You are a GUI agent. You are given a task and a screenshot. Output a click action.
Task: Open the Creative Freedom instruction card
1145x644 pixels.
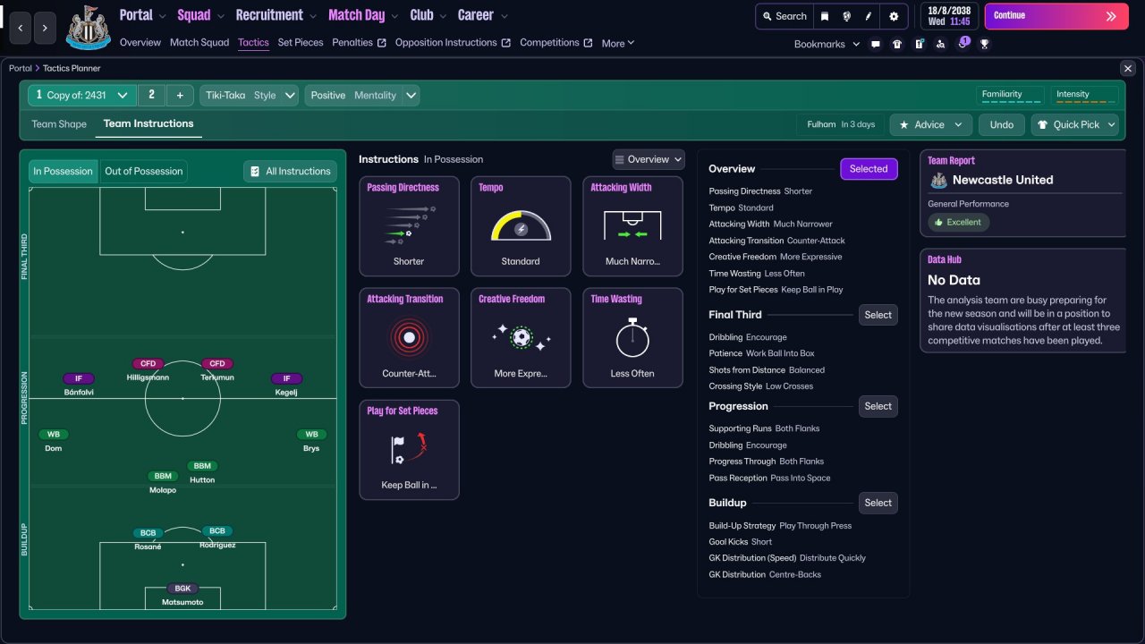[521, 338]
